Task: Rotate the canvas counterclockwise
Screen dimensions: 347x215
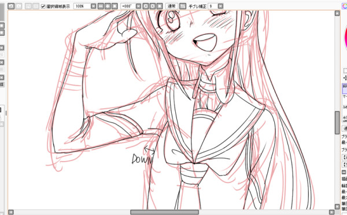Action: click(146, 6)
